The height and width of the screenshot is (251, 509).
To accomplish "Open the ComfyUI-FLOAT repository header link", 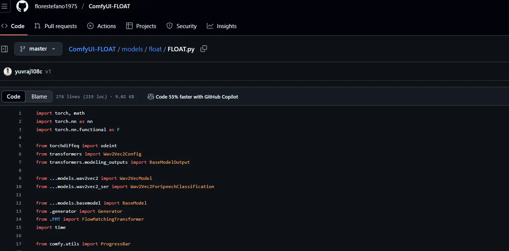I will click(110, 6).
